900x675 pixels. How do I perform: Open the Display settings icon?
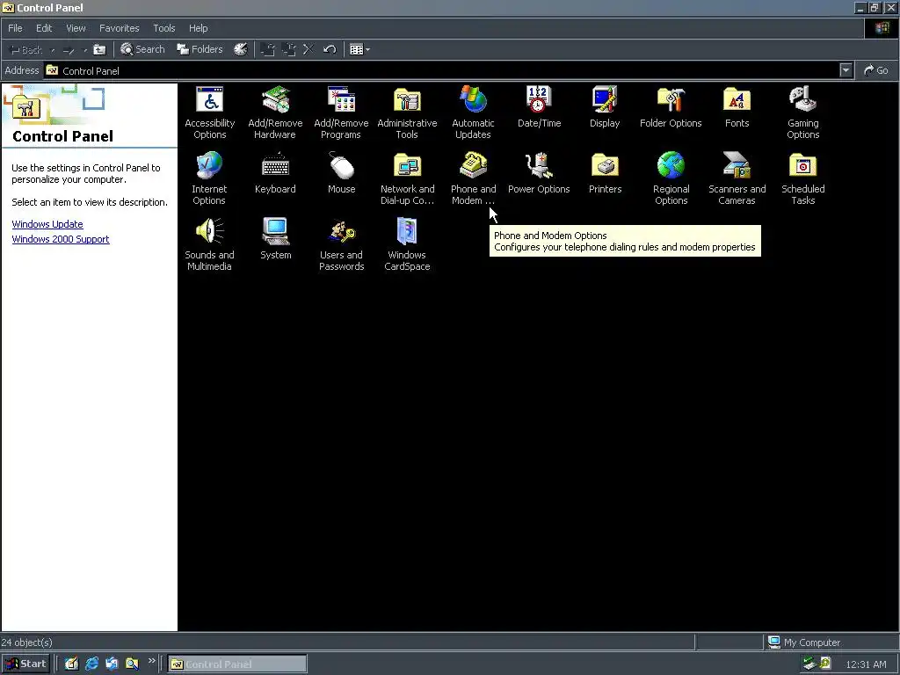coord(605,106)
